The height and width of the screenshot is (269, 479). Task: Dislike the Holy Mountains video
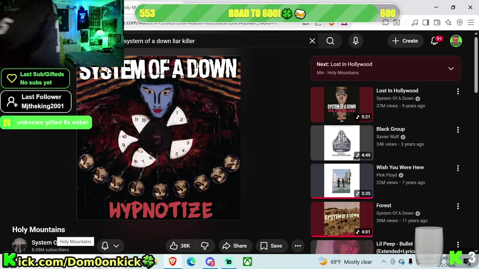205,246
